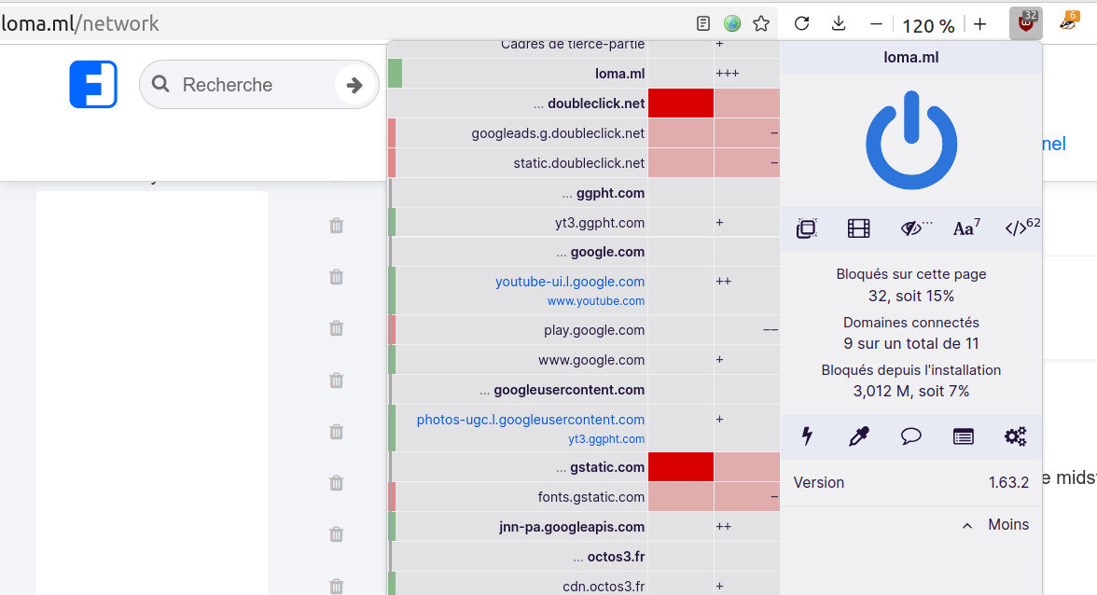Image resolution: width=1097 pixels, height=595 pixels.
Task: Toggle cosmetic filtering eye icon
Action: click(910, 228)
